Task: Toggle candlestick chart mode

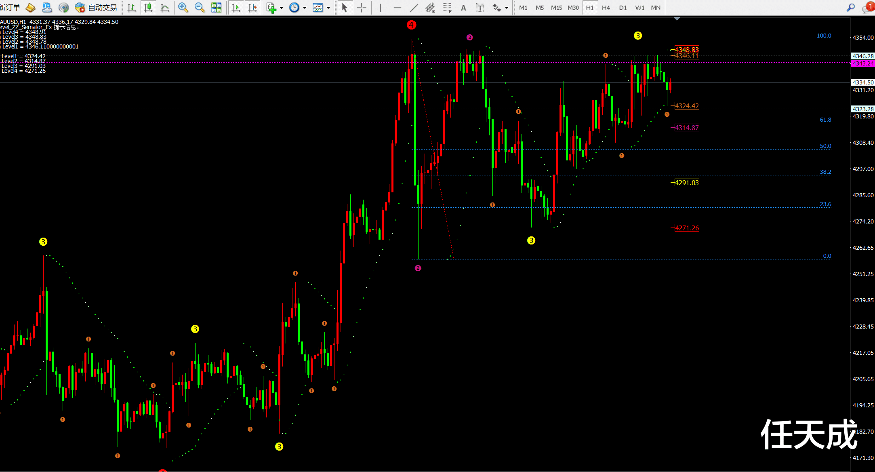Action: point(148,8)
